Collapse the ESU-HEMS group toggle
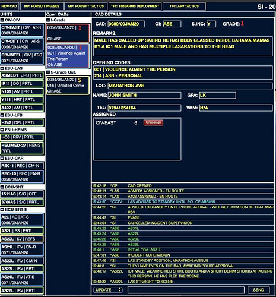 (x=2, y=130)
